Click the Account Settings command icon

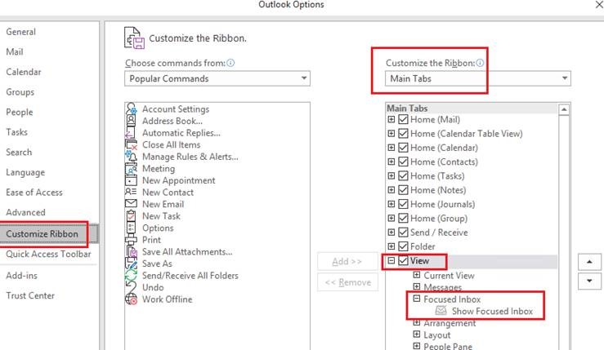coord(131,109)
